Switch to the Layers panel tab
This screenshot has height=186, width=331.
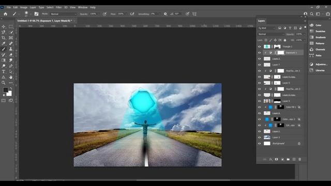coord(261,21)
